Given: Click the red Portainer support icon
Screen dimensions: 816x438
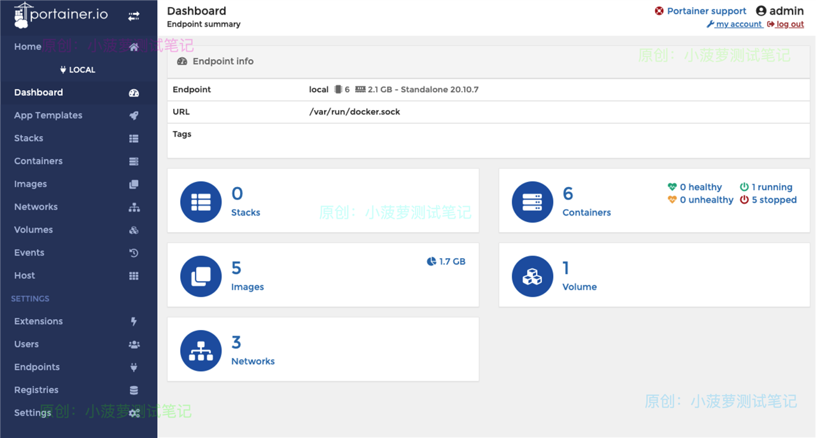Looking at the screenshot, I should tap(659, 11).
